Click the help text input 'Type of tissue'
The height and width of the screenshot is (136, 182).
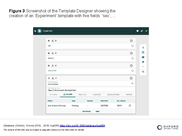[91, 89]
